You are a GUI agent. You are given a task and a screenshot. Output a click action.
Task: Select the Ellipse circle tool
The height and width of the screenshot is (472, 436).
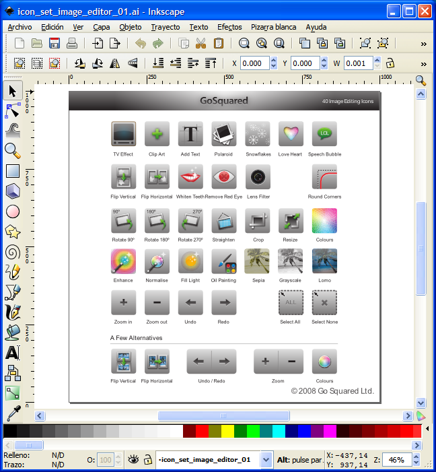13,211
